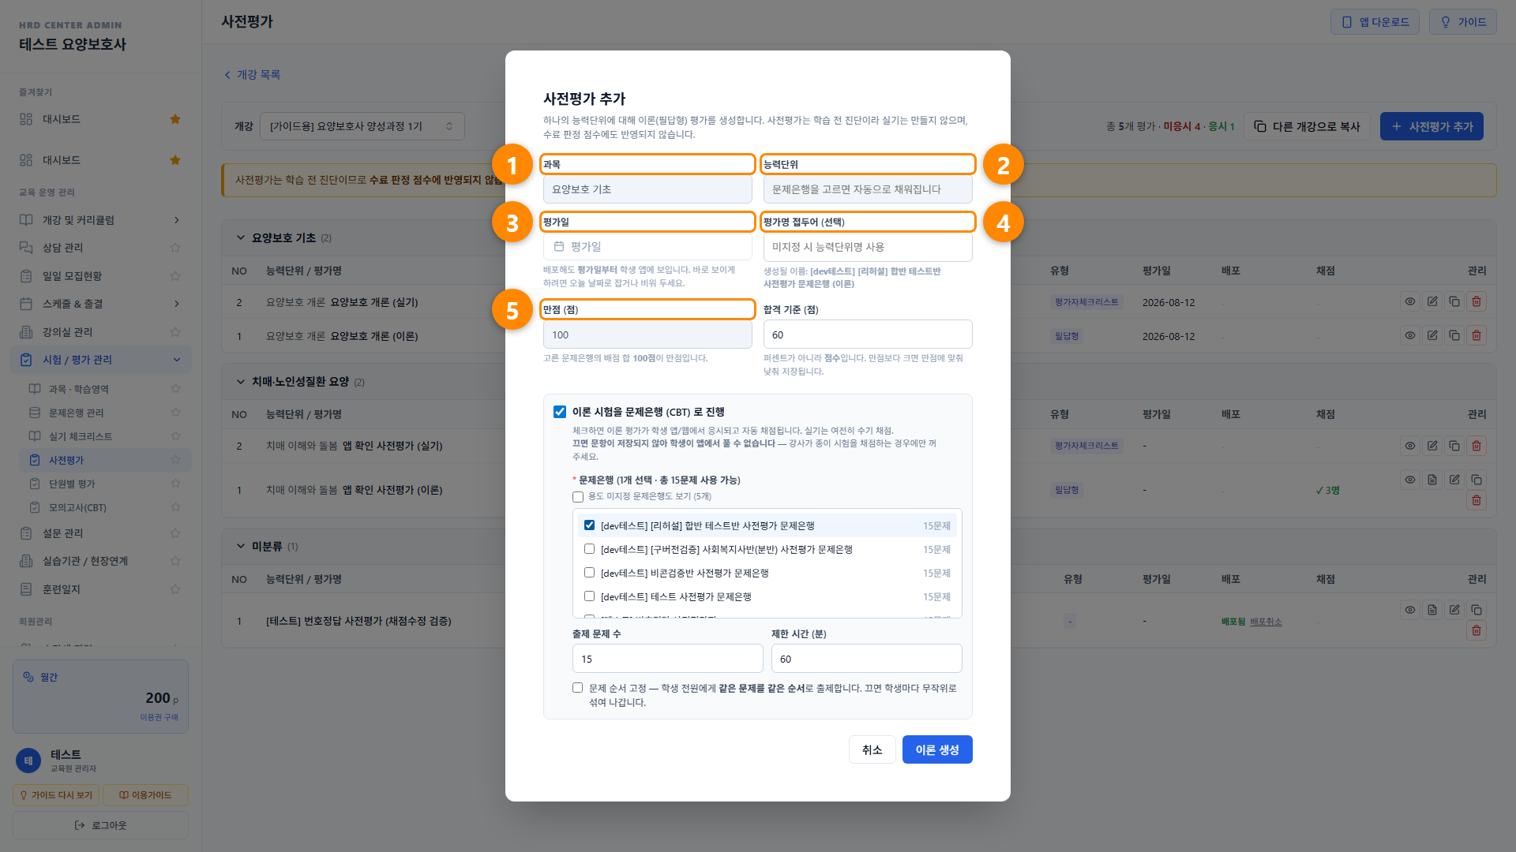Image resolution: width=1516 pixels, height=852 pixels.
Task: Expand 스케줄 & 출결 sidebar menu
Action: click(100, 304)
